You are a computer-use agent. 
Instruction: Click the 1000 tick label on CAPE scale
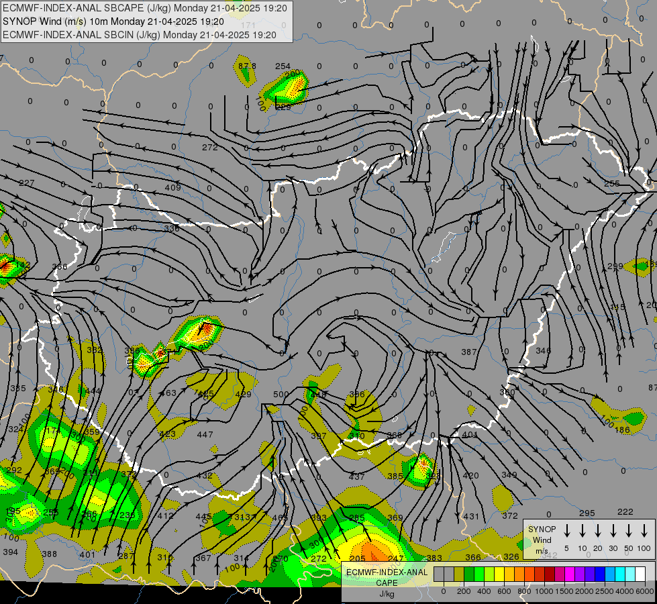click(x=544, y=591)
